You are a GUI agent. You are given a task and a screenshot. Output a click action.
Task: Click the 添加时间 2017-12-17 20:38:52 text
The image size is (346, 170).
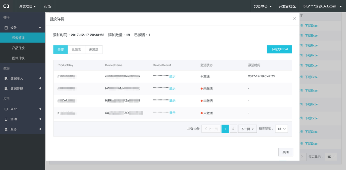[x=79, y=35]
